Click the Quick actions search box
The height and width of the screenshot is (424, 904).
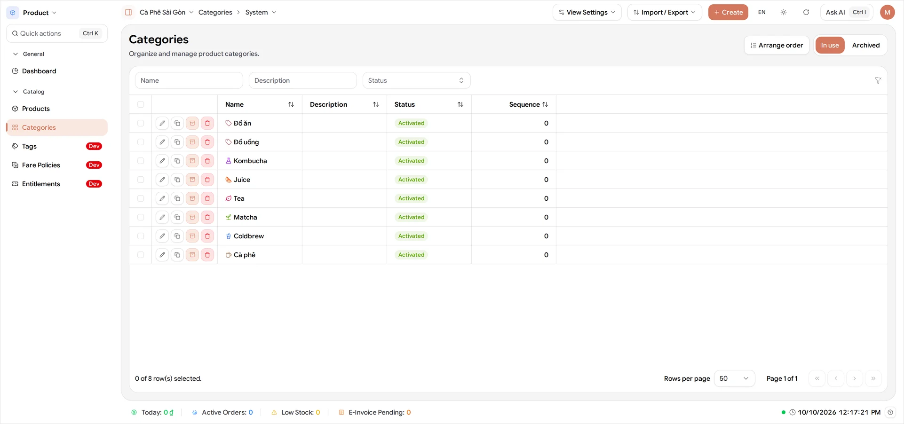pyautogui.click(x=57, y=33)
